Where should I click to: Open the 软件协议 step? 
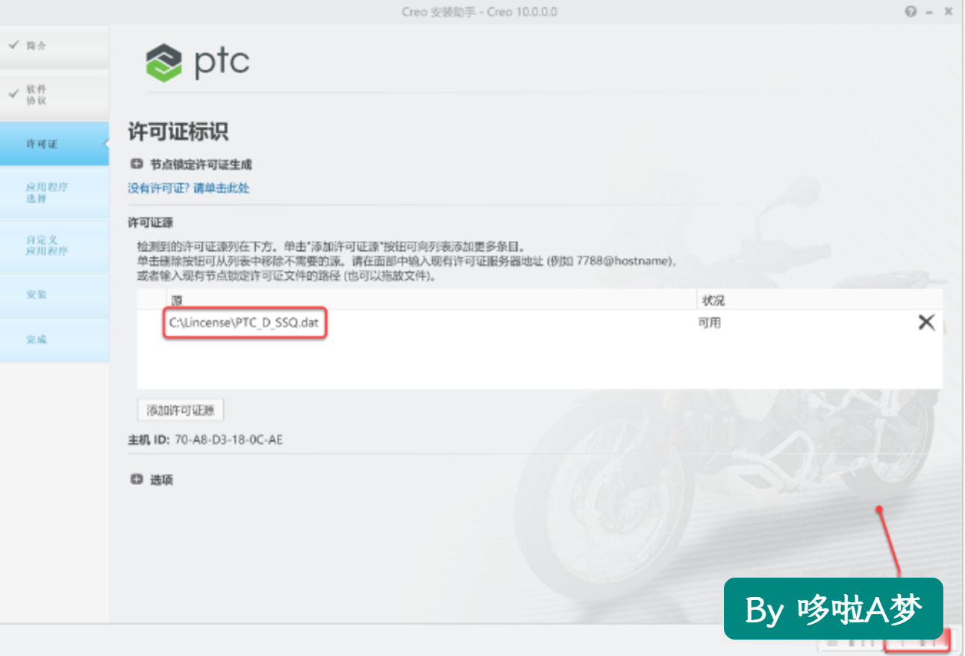click(54, 95)
